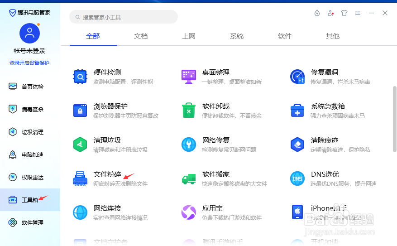Open the skin (shirt) icon
The height and width of the screenshot is (246, 397).
[344, 13]
